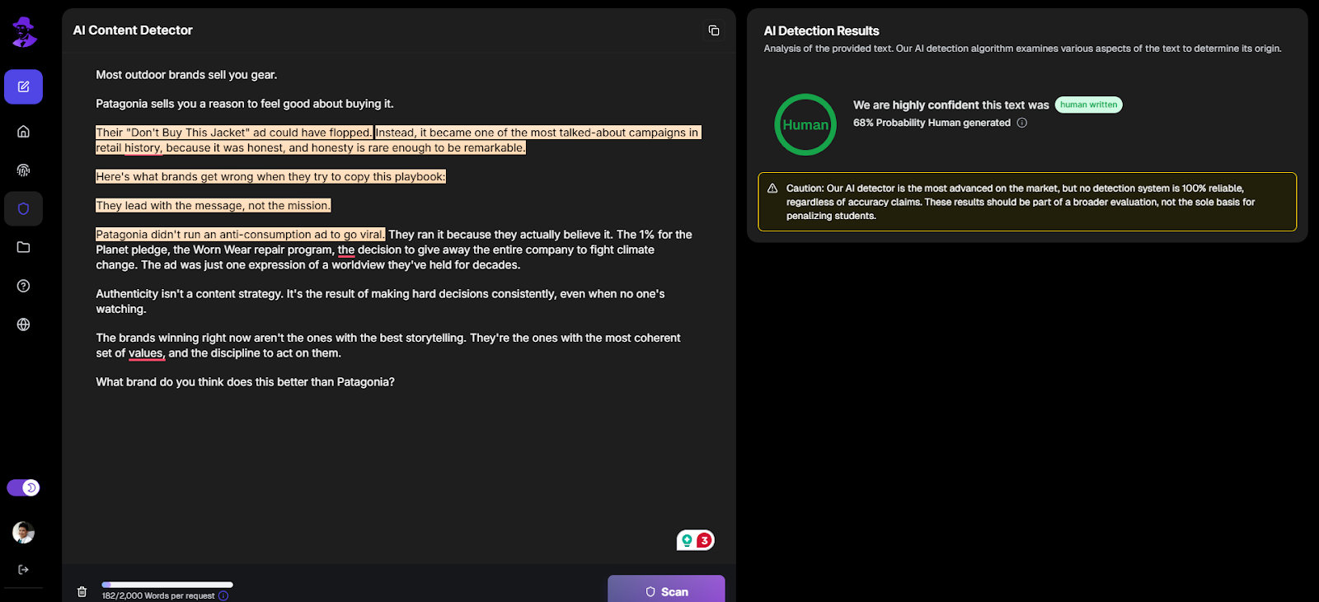Click 'Authenticity isn't a content strategy' paragraph
Screen dimensions: 1319x602
coord(380,301)
